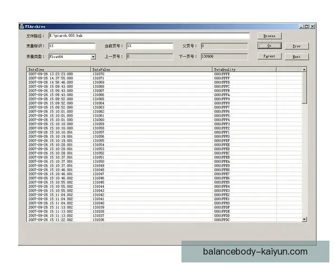Sort by the DataTime column header
Viewport: 335px width, 268px height.
[59, 69]
